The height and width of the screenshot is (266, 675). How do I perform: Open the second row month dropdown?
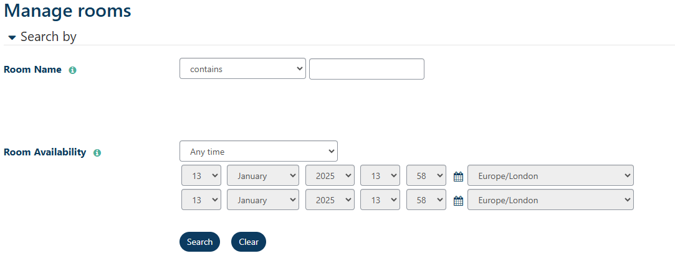click(262, 200)
